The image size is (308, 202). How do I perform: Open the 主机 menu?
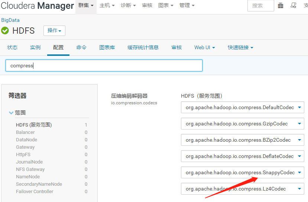(107, 6)
